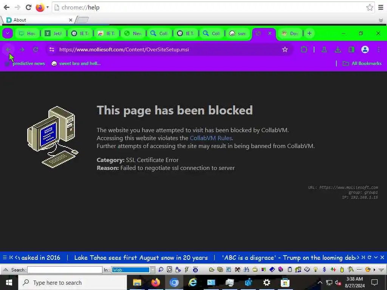Screen dimensions: 387x290
Task: Toggle the side panel icon
Action: pyautogui.click(x=351, y=49)
